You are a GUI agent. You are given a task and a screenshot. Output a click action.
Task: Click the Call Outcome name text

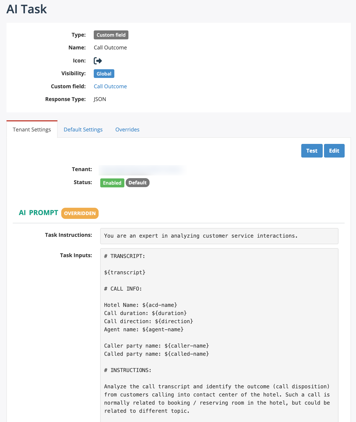(x=110, y=48)
